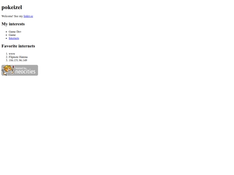Click the 'Game Dev' list item
Viewport: 234px width, 175px height.
(15, 32)
